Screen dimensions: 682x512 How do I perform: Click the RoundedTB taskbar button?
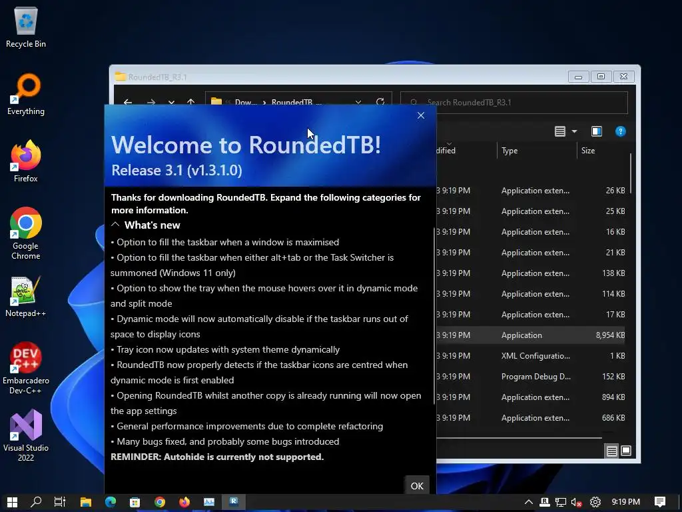click(x=234, y=502)
